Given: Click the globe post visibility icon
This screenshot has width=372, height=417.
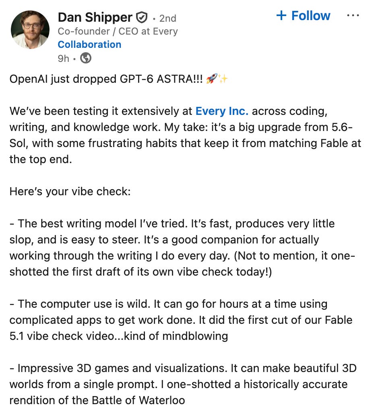Looking at the screenshot, I should click(x=86, y=58).
